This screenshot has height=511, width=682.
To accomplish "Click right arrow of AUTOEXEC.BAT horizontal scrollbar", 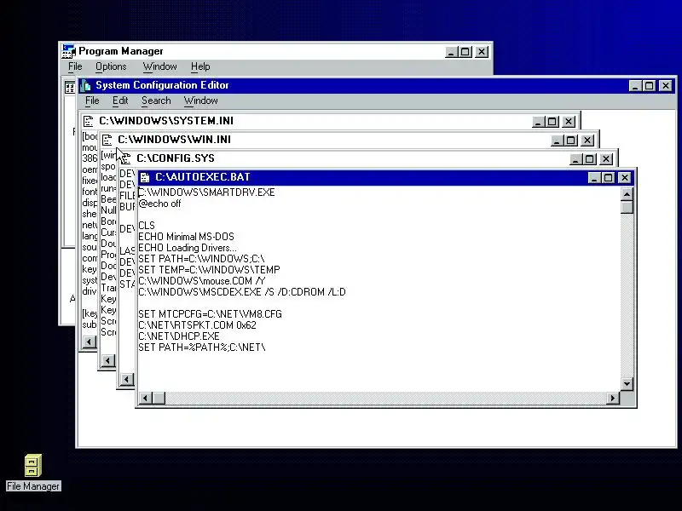I will click(x=613, y=398).
